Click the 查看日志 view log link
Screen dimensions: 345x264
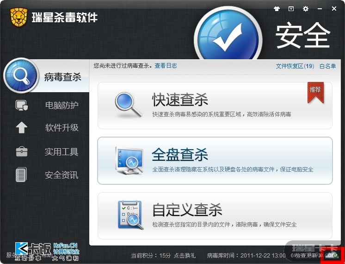pos(166,66)
